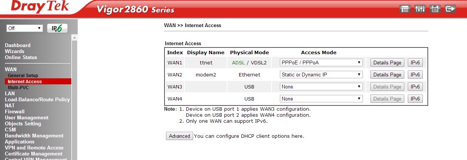Click Advanced DHCP client options button
The image size is (467, 160).
point(180,136)
